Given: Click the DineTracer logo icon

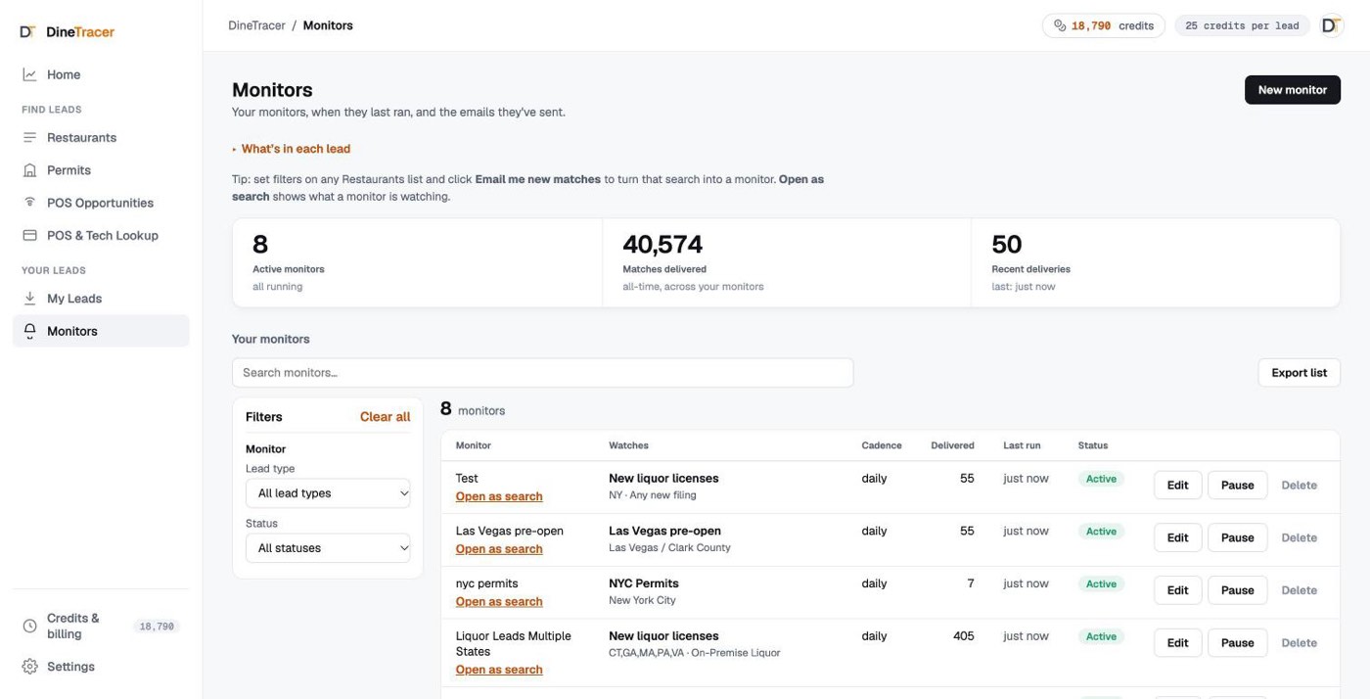Looking at the screenshot, I should tap(27, 32).
